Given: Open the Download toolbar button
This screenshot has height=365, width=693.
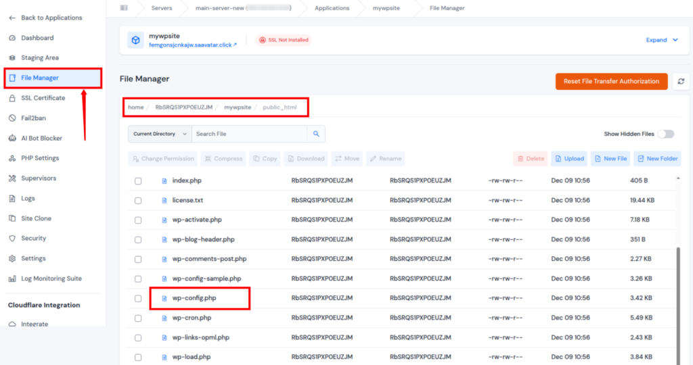Looking at the screenshot, I should point(306,158).
